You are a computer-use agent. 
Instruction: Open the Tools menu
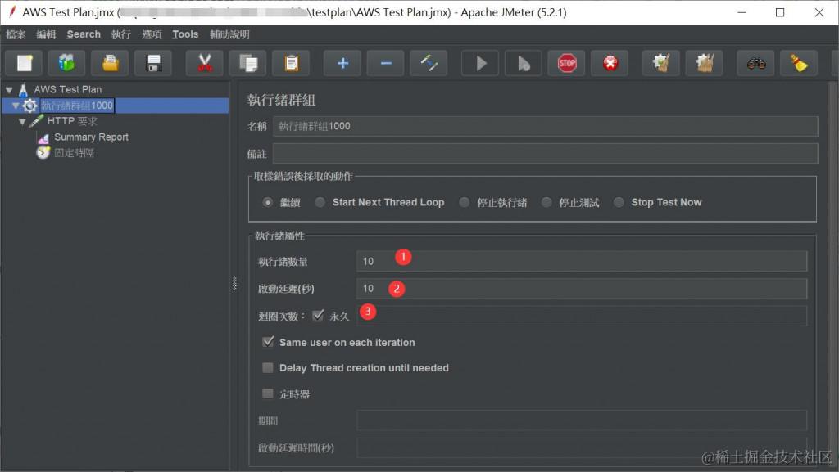[184, 34]
